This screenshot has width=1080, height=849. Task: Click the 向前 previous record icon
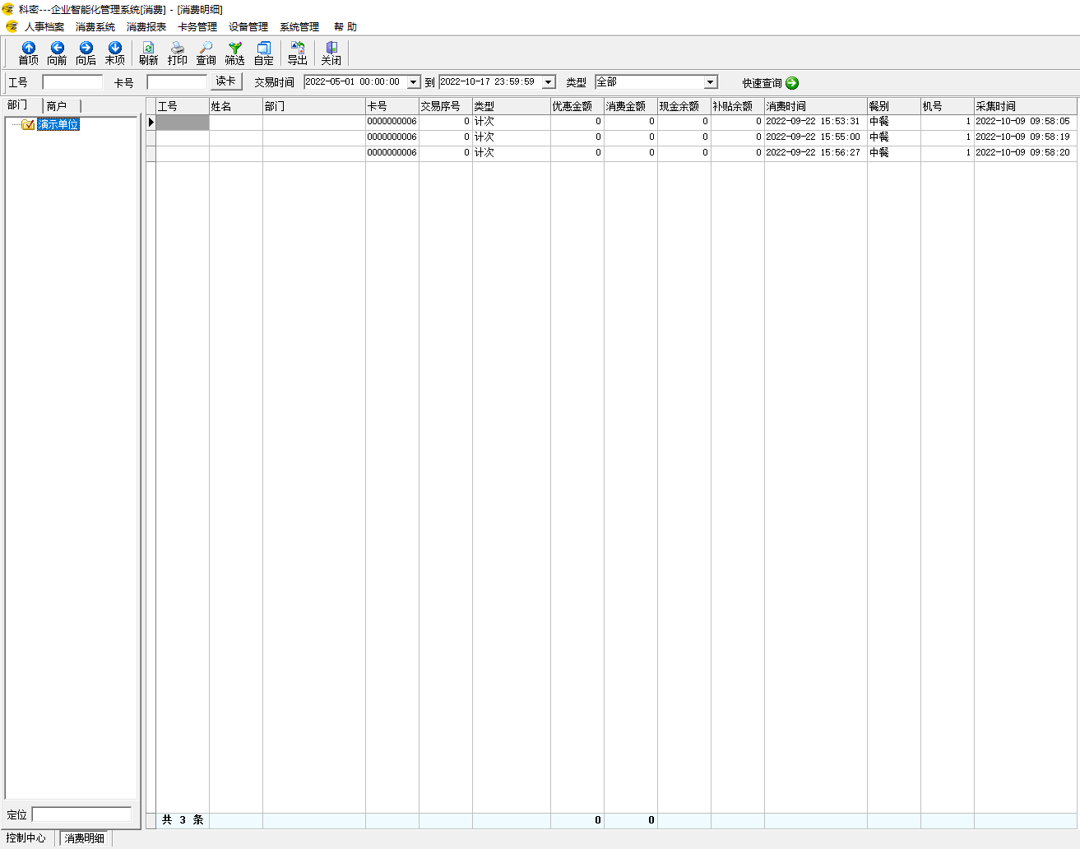(x=58, y=53)
